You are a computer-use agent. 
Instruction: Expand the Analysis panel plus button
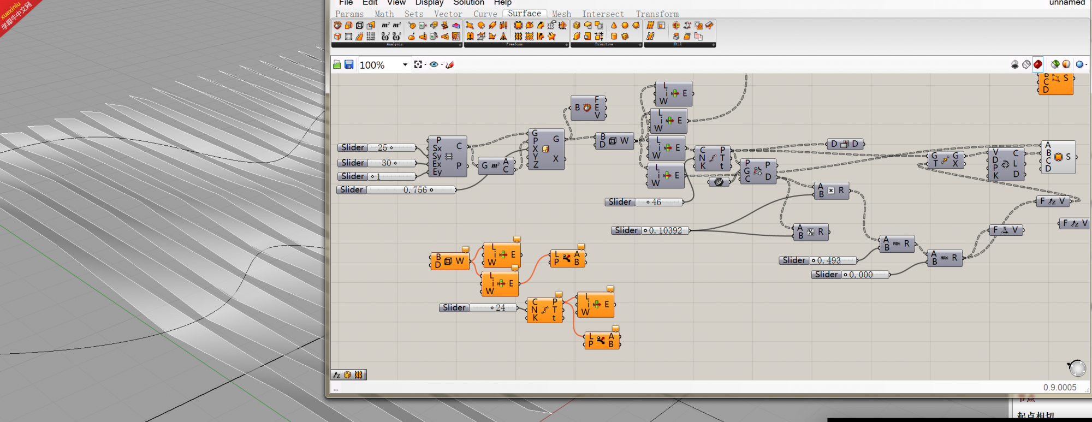[x=460, y=45]
